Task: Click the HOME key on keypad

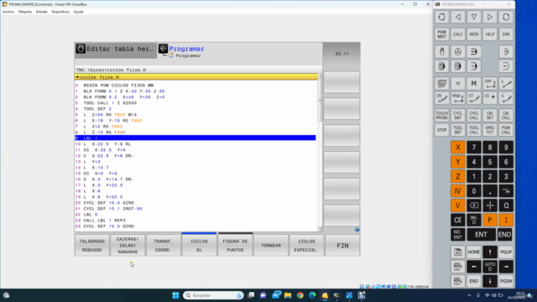Action: pos(474,252)
